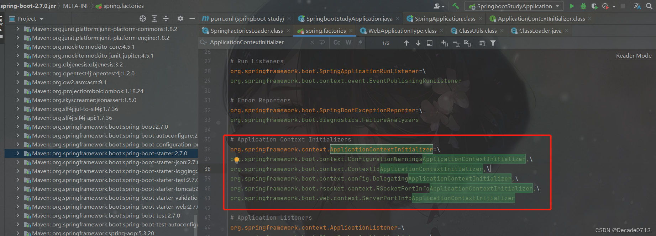The height and width of the screenshot is (236, 656).
Task: Start debugging with the bug icon
Action: click(583, 6)
